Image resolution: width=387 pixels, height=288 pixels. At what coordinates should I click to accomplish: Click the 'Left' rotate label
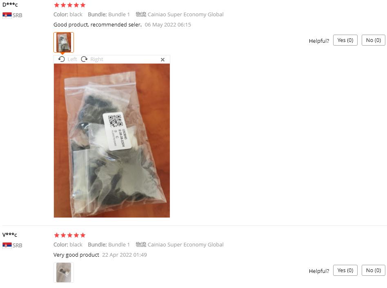pyautogui.click(x=72, y=59)
